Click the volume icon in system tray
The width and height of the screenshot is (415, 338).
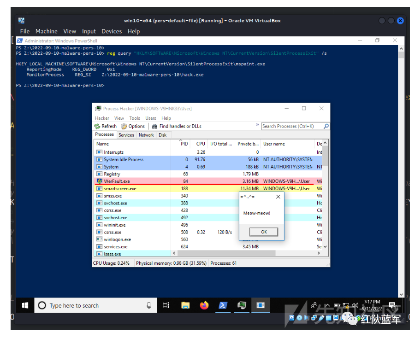tap(355, 305)
